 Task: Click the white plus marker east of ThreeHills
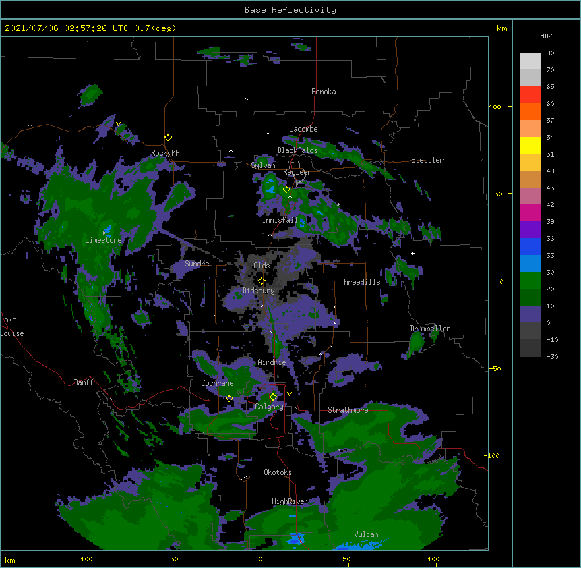(412, 253)
